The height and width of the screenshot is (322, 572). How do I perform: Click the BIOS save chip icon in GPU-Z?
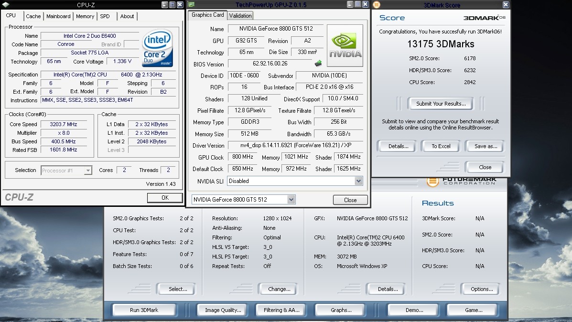318,64
